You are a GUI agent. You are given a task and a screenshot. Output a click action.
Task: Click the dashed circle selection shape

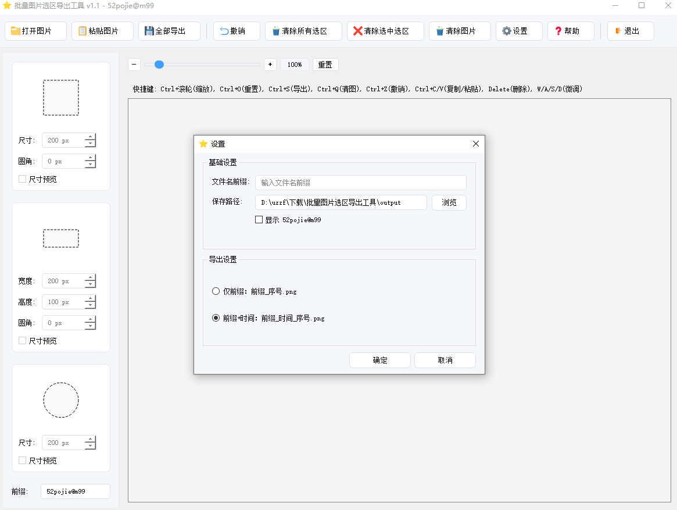(x=61, y=400)
